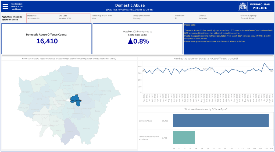Open the End Date filter dropdown
The width and height of the screenshot is (275, 152).
click(65, 19)
